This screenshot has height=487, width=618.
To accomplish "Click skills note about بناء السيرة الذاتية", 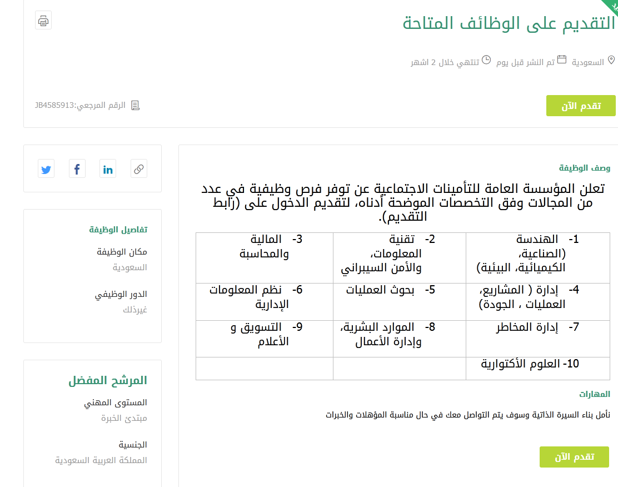I will pos(468,415).
